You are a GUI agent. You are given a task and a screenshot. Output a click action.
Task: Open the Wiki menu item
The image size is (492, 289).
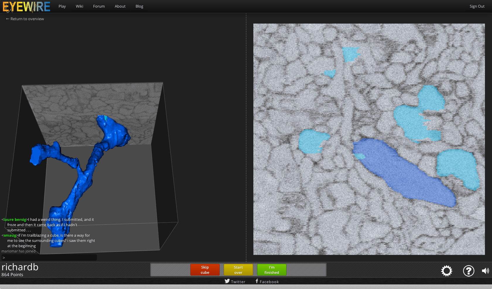coord(79,6)
